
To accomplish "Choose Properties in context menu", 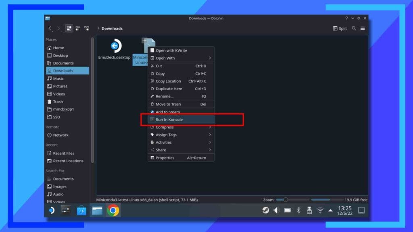I will click(x=181, y=158).
